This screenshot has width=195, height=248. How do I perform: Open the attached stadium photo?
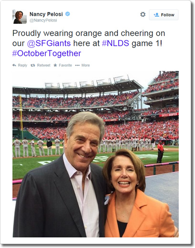(x=95, y=154)
